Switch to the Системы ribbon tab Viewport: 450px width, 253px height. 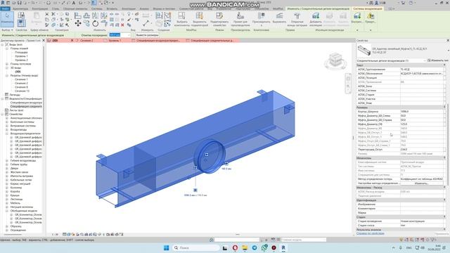[97, 9]
